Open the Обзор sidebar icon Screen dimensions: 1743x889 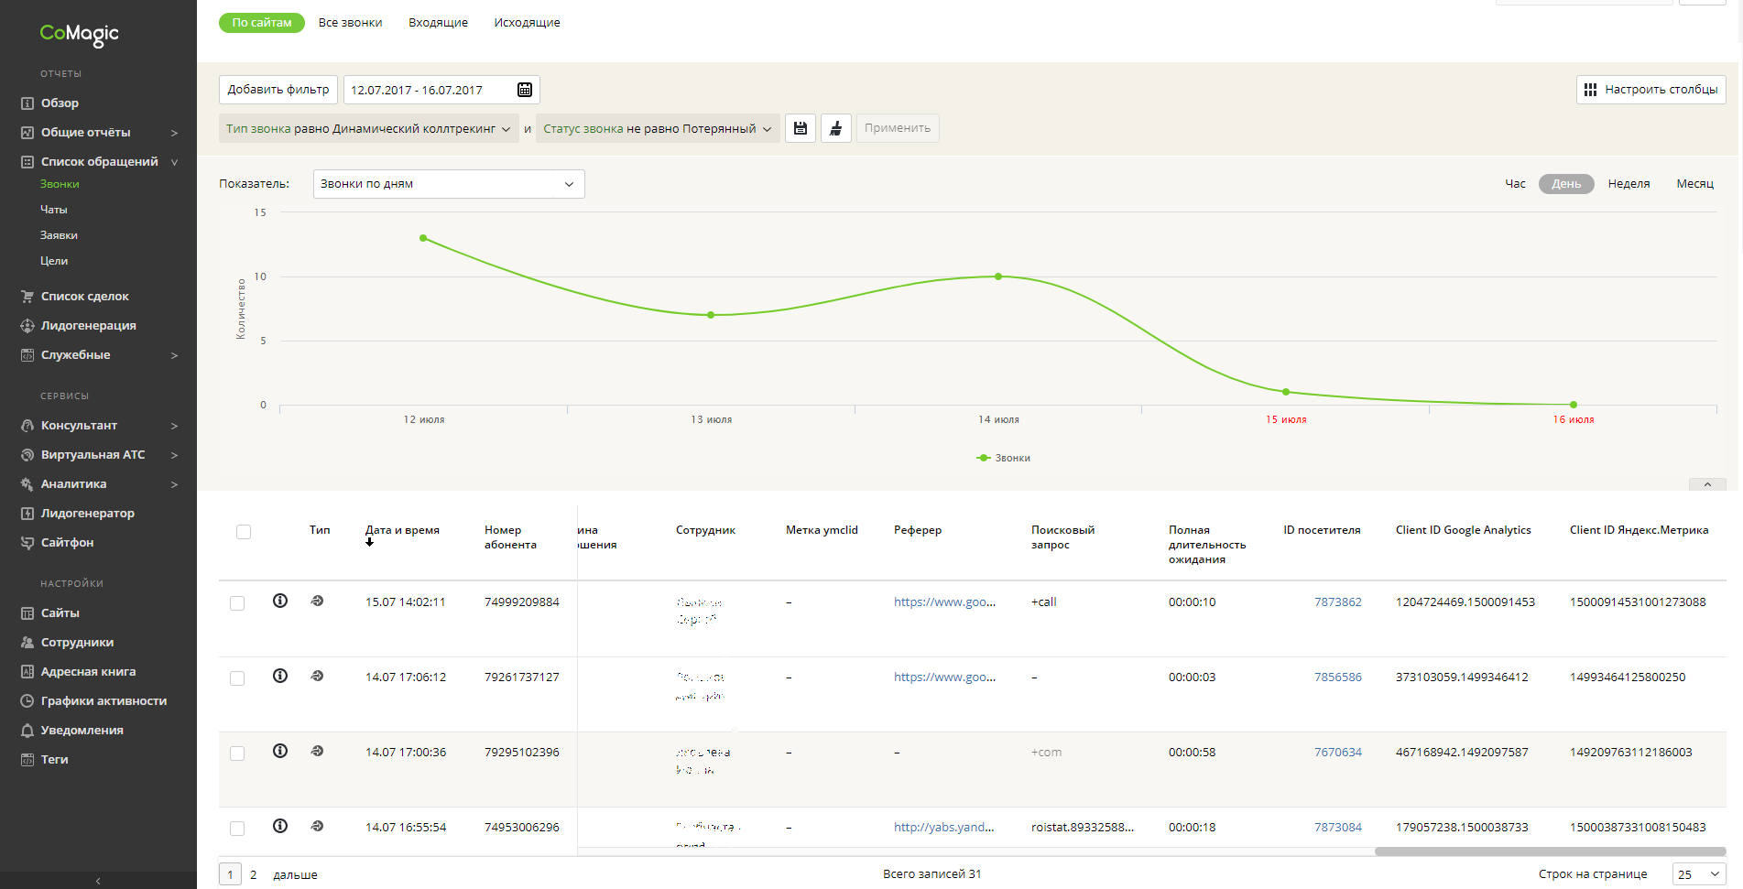(27, 103)
